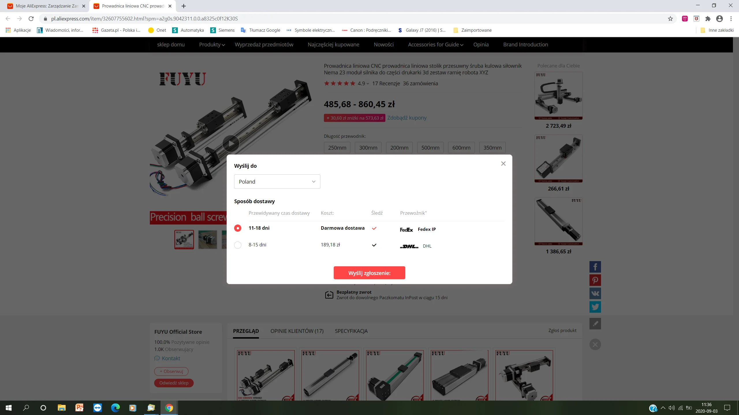739x415 pixels.
Task: Click the Wyślij zgłoszenie button
Action: (369, 273)
